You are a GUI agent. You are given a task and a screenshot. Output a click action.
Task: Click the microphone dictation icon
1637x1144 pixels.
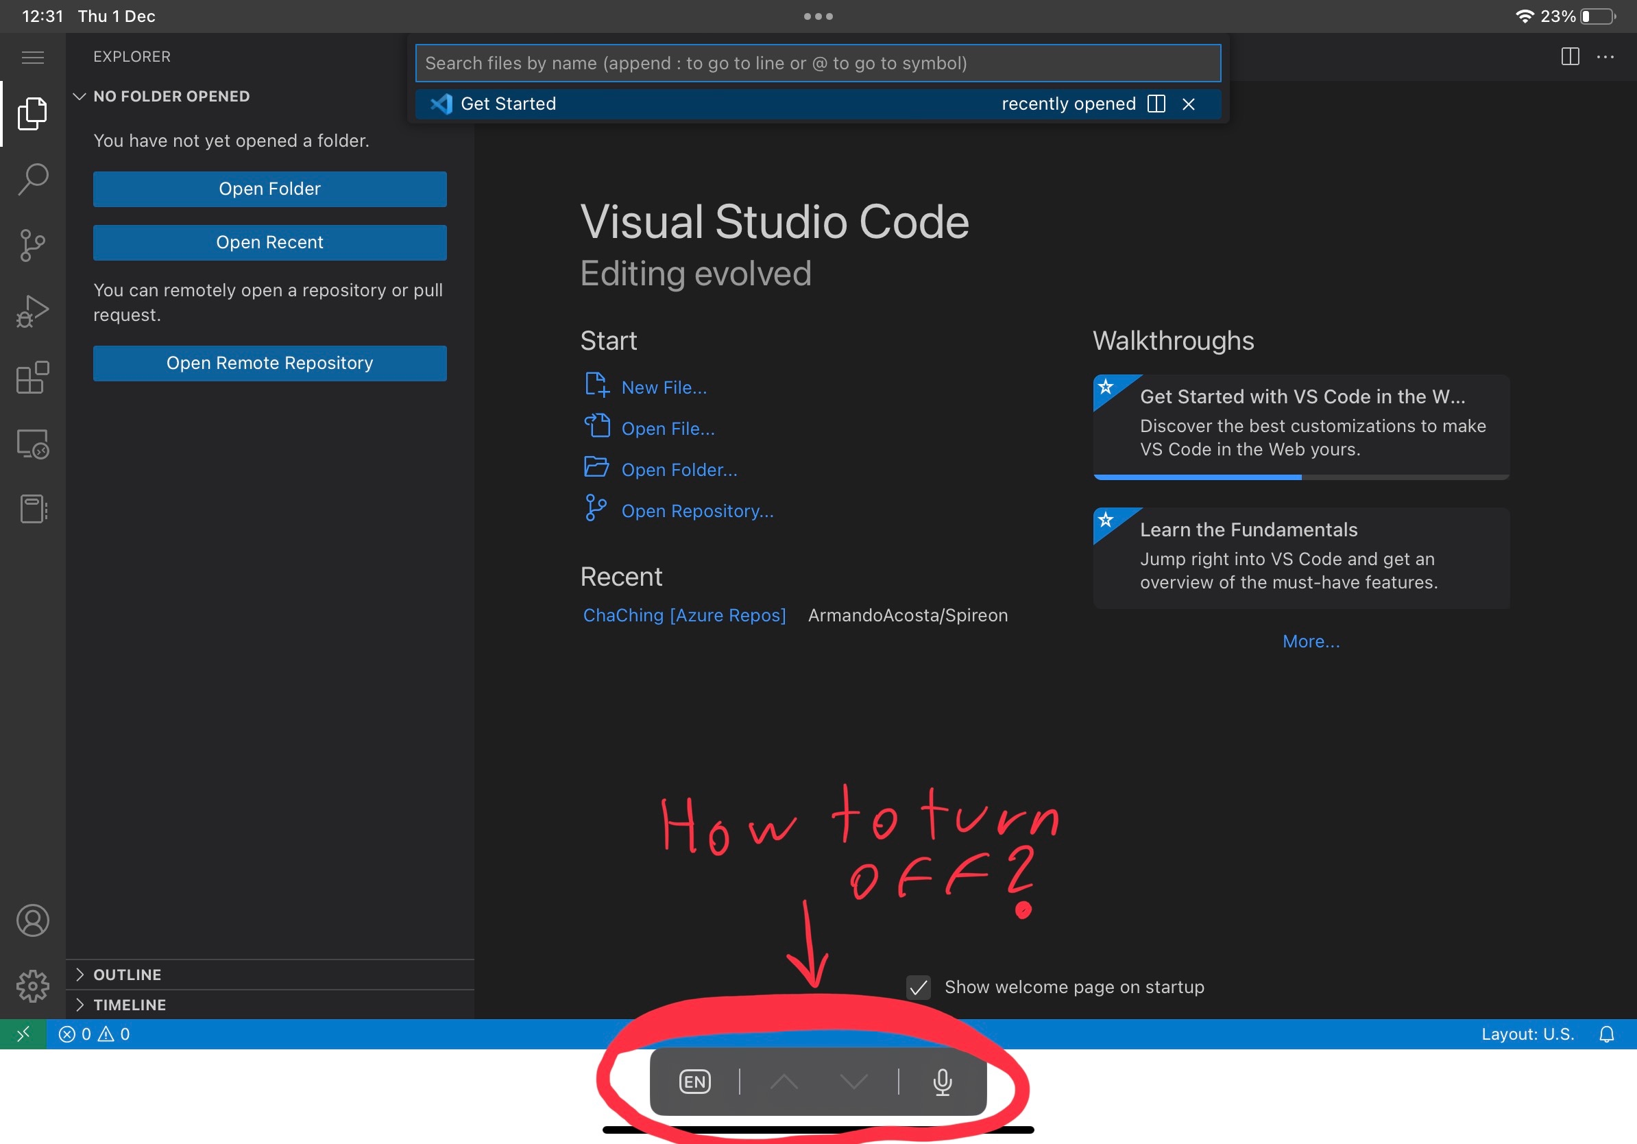[x=942, y=1082]
